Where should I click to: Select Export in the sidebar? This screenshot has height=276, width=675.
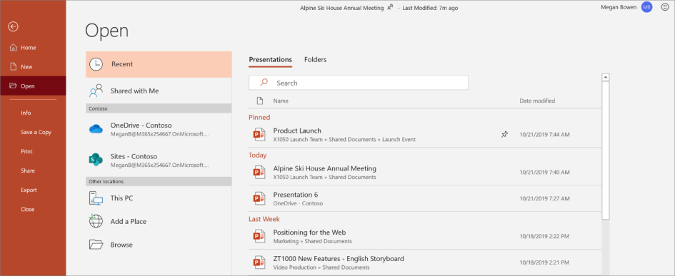point(29,190)
